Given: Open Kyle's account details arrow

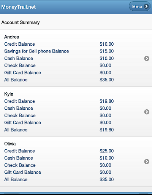Looking at the screenshot, I should [147, 112].
